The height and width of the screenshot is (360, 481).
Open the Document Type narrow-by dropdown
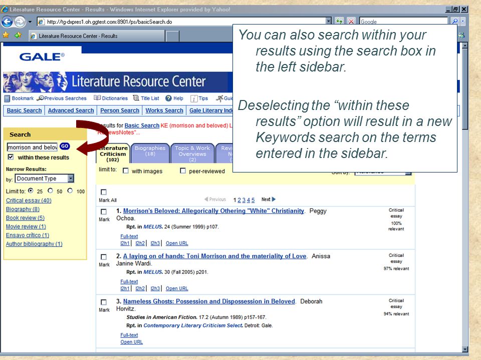(45, 178)
